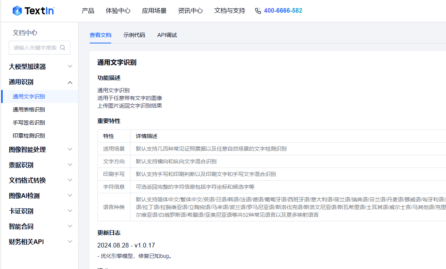Click the 文档格式转换 category label
This screenshot has height=269, width=446.
tap(27, 180)
